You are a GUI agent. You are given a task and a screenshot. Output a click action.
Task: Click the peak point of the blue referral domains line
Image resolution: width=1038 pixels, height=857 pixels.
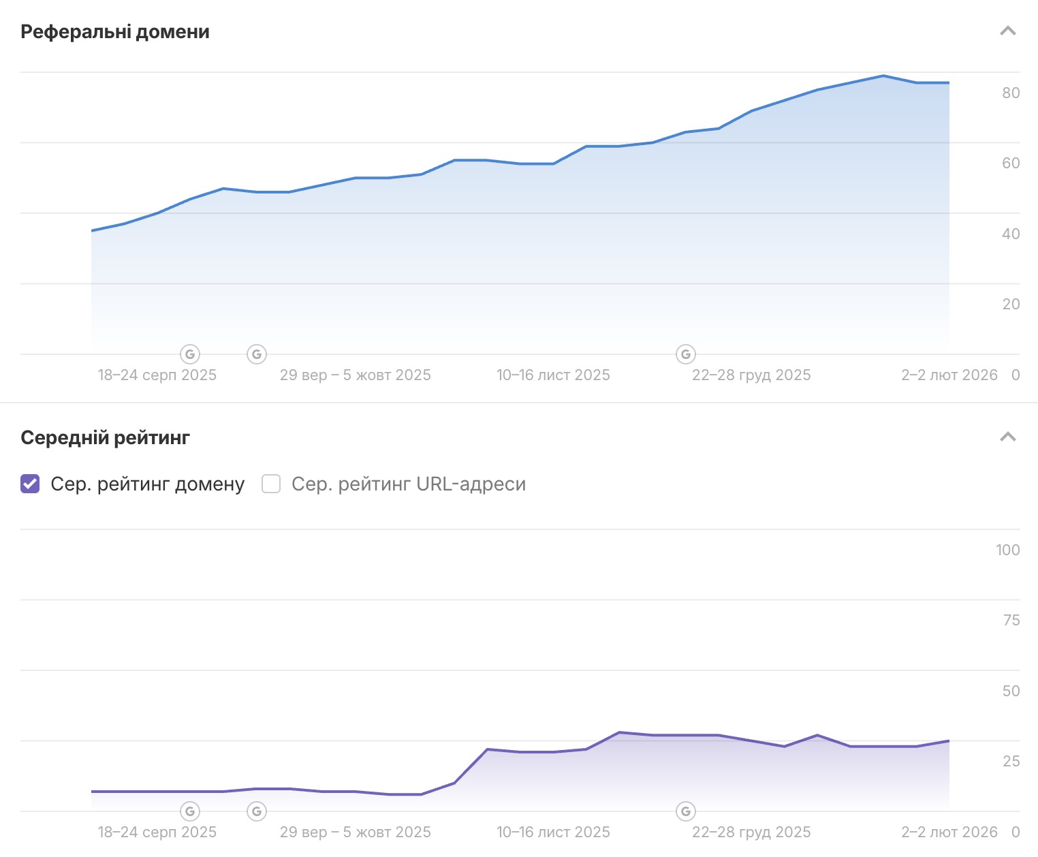point(883,76)
